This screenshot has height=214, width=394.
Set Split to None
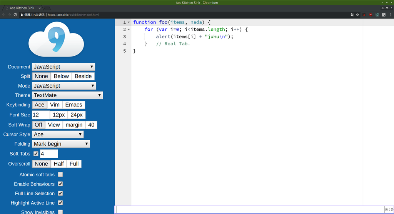41,76
